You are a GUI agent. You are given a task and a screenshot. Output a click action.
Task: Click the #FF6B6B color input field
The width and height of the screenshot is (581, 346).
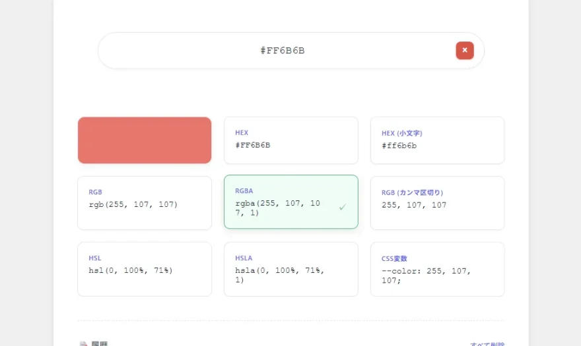[x=282, y=51]
